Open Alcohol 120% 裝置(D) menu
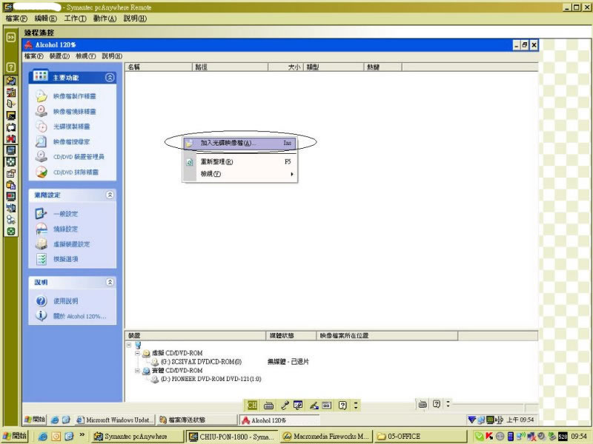593x444 pixels. tap(59, 56)
